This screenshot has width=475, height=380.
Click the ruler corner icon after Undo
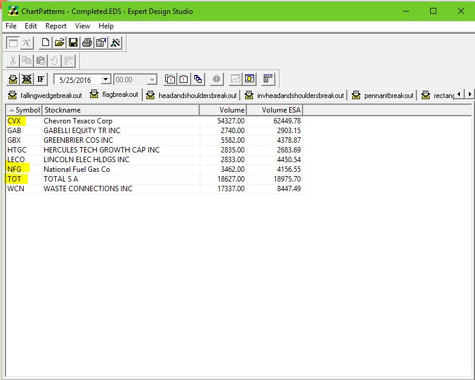tap(68, 61)
